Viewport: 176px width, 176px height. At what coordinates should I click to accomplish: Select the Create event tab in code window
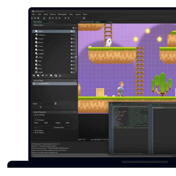coord(115,105)
